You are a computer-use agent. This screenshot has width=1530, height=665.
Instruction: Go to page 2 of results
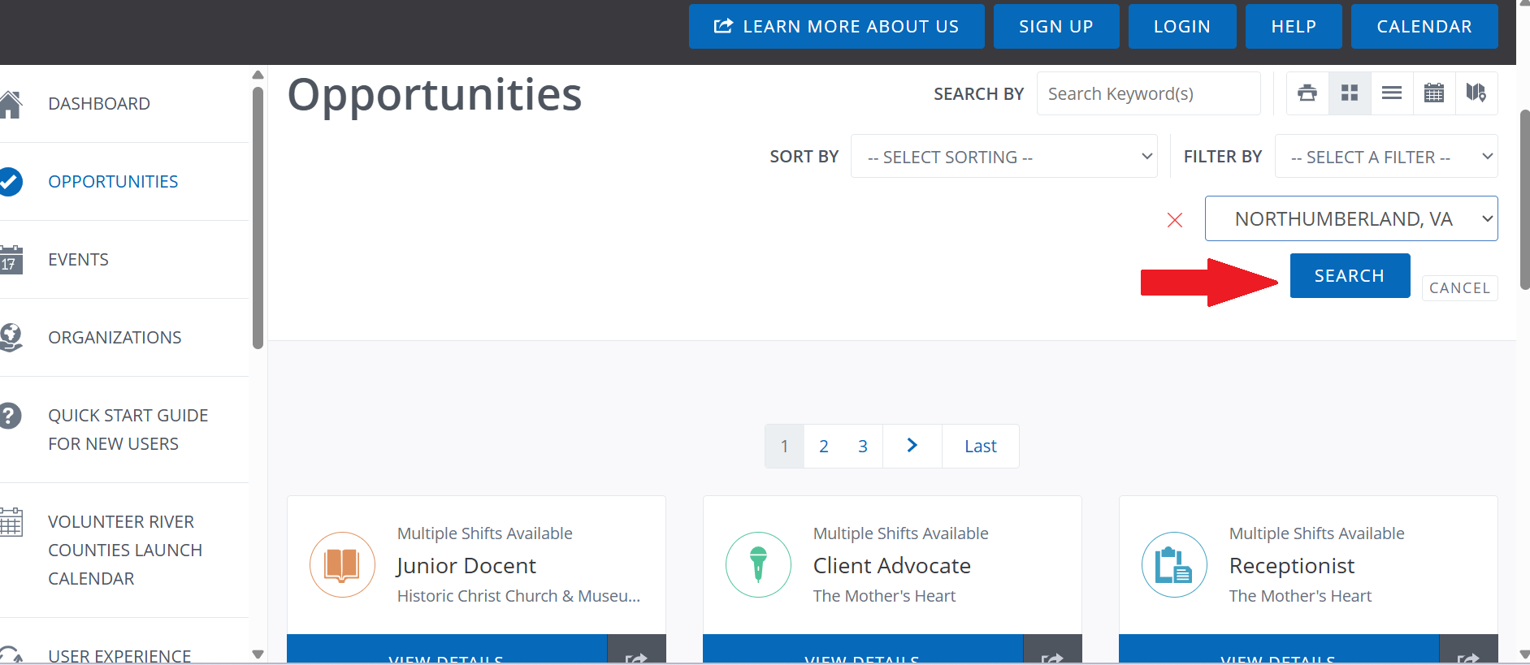tap(824, 446)
